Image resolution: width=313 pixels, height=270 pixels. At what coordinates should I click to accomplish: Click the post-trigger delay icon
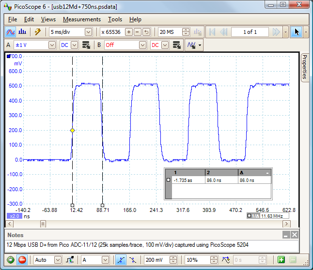[226, 260]
